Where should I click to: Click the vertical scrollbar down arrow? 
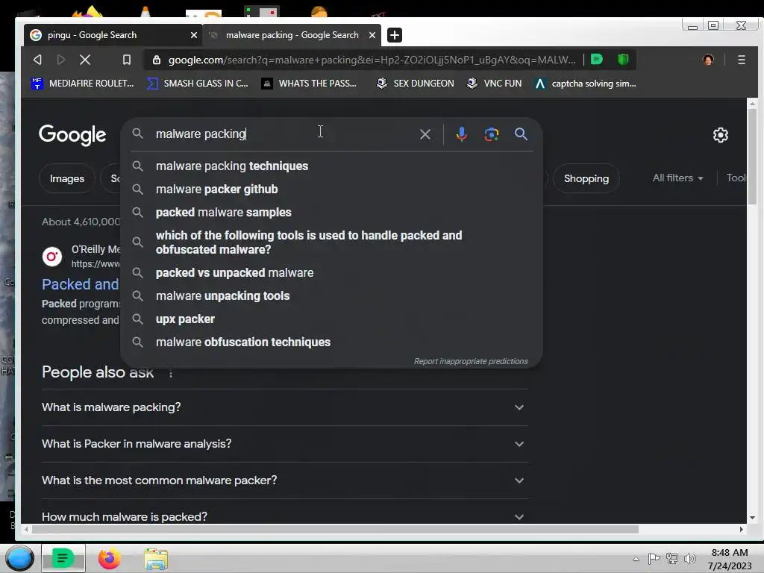coord(752,518)
